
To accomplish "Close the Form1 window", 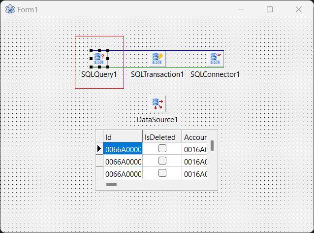I will [299, 9].
